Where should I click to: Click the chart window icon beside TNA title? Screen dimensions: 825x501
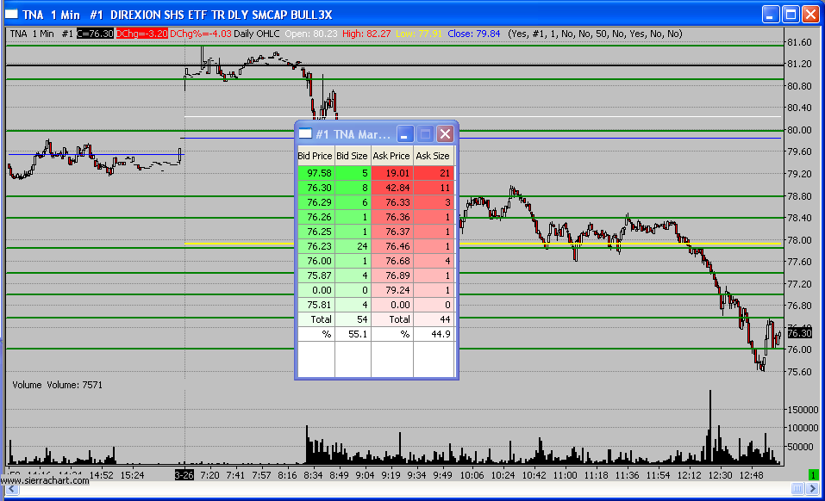pos(11,14)
